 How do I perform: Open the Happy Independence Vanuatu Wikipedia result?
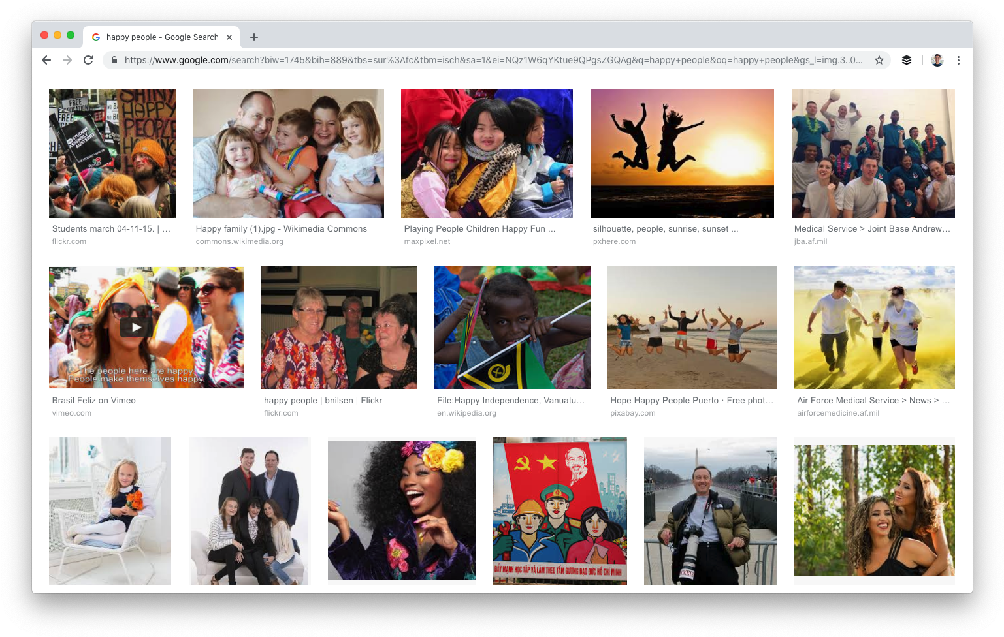click(511, 400)
